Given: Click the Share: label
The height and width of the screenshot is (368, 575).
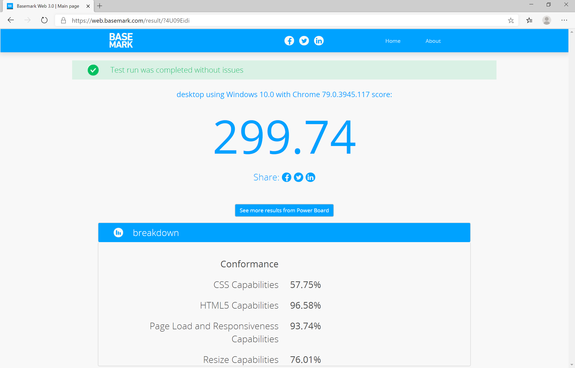Looking at the screenshot, I should pyautogui.click(x=266, y=177).
